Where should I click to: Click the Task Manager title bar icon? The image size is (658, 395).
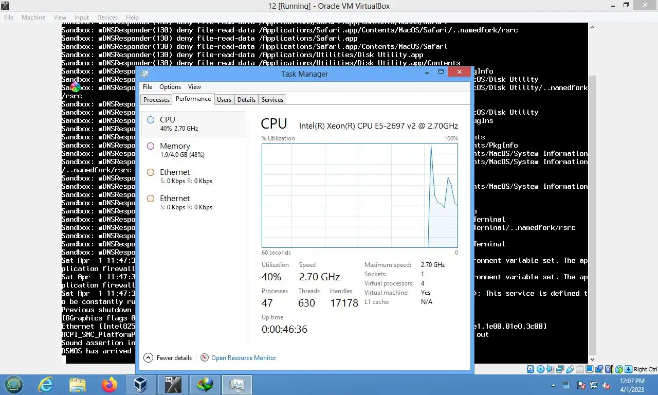144,74
